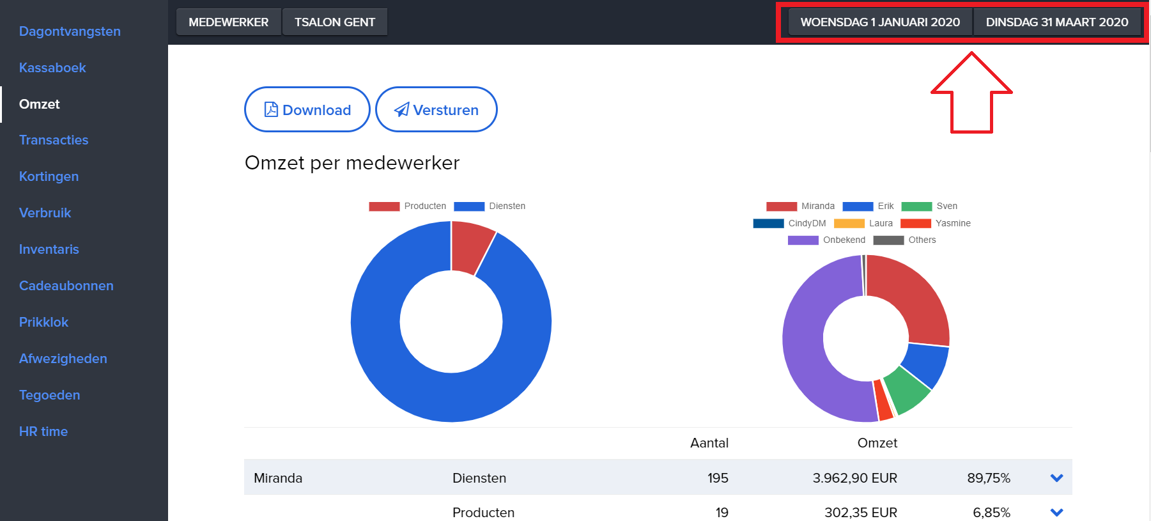1151x521 pixels.
Task: Click the 6,85% percentage cell
Action: pyautogui.click(x=991, y=512)
